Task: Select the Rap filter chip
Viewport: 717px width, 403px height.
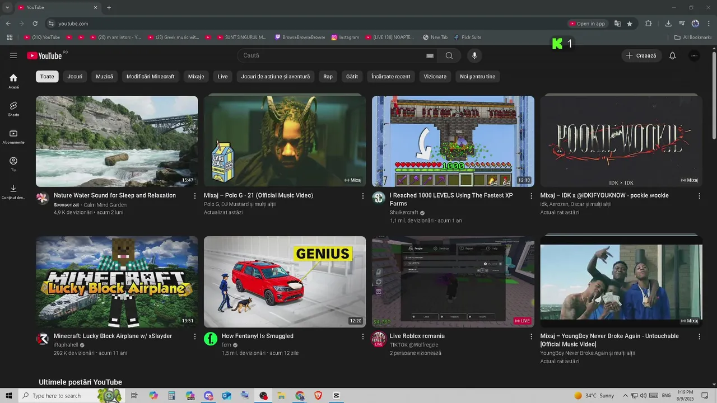Action: [x=328, y=77]
